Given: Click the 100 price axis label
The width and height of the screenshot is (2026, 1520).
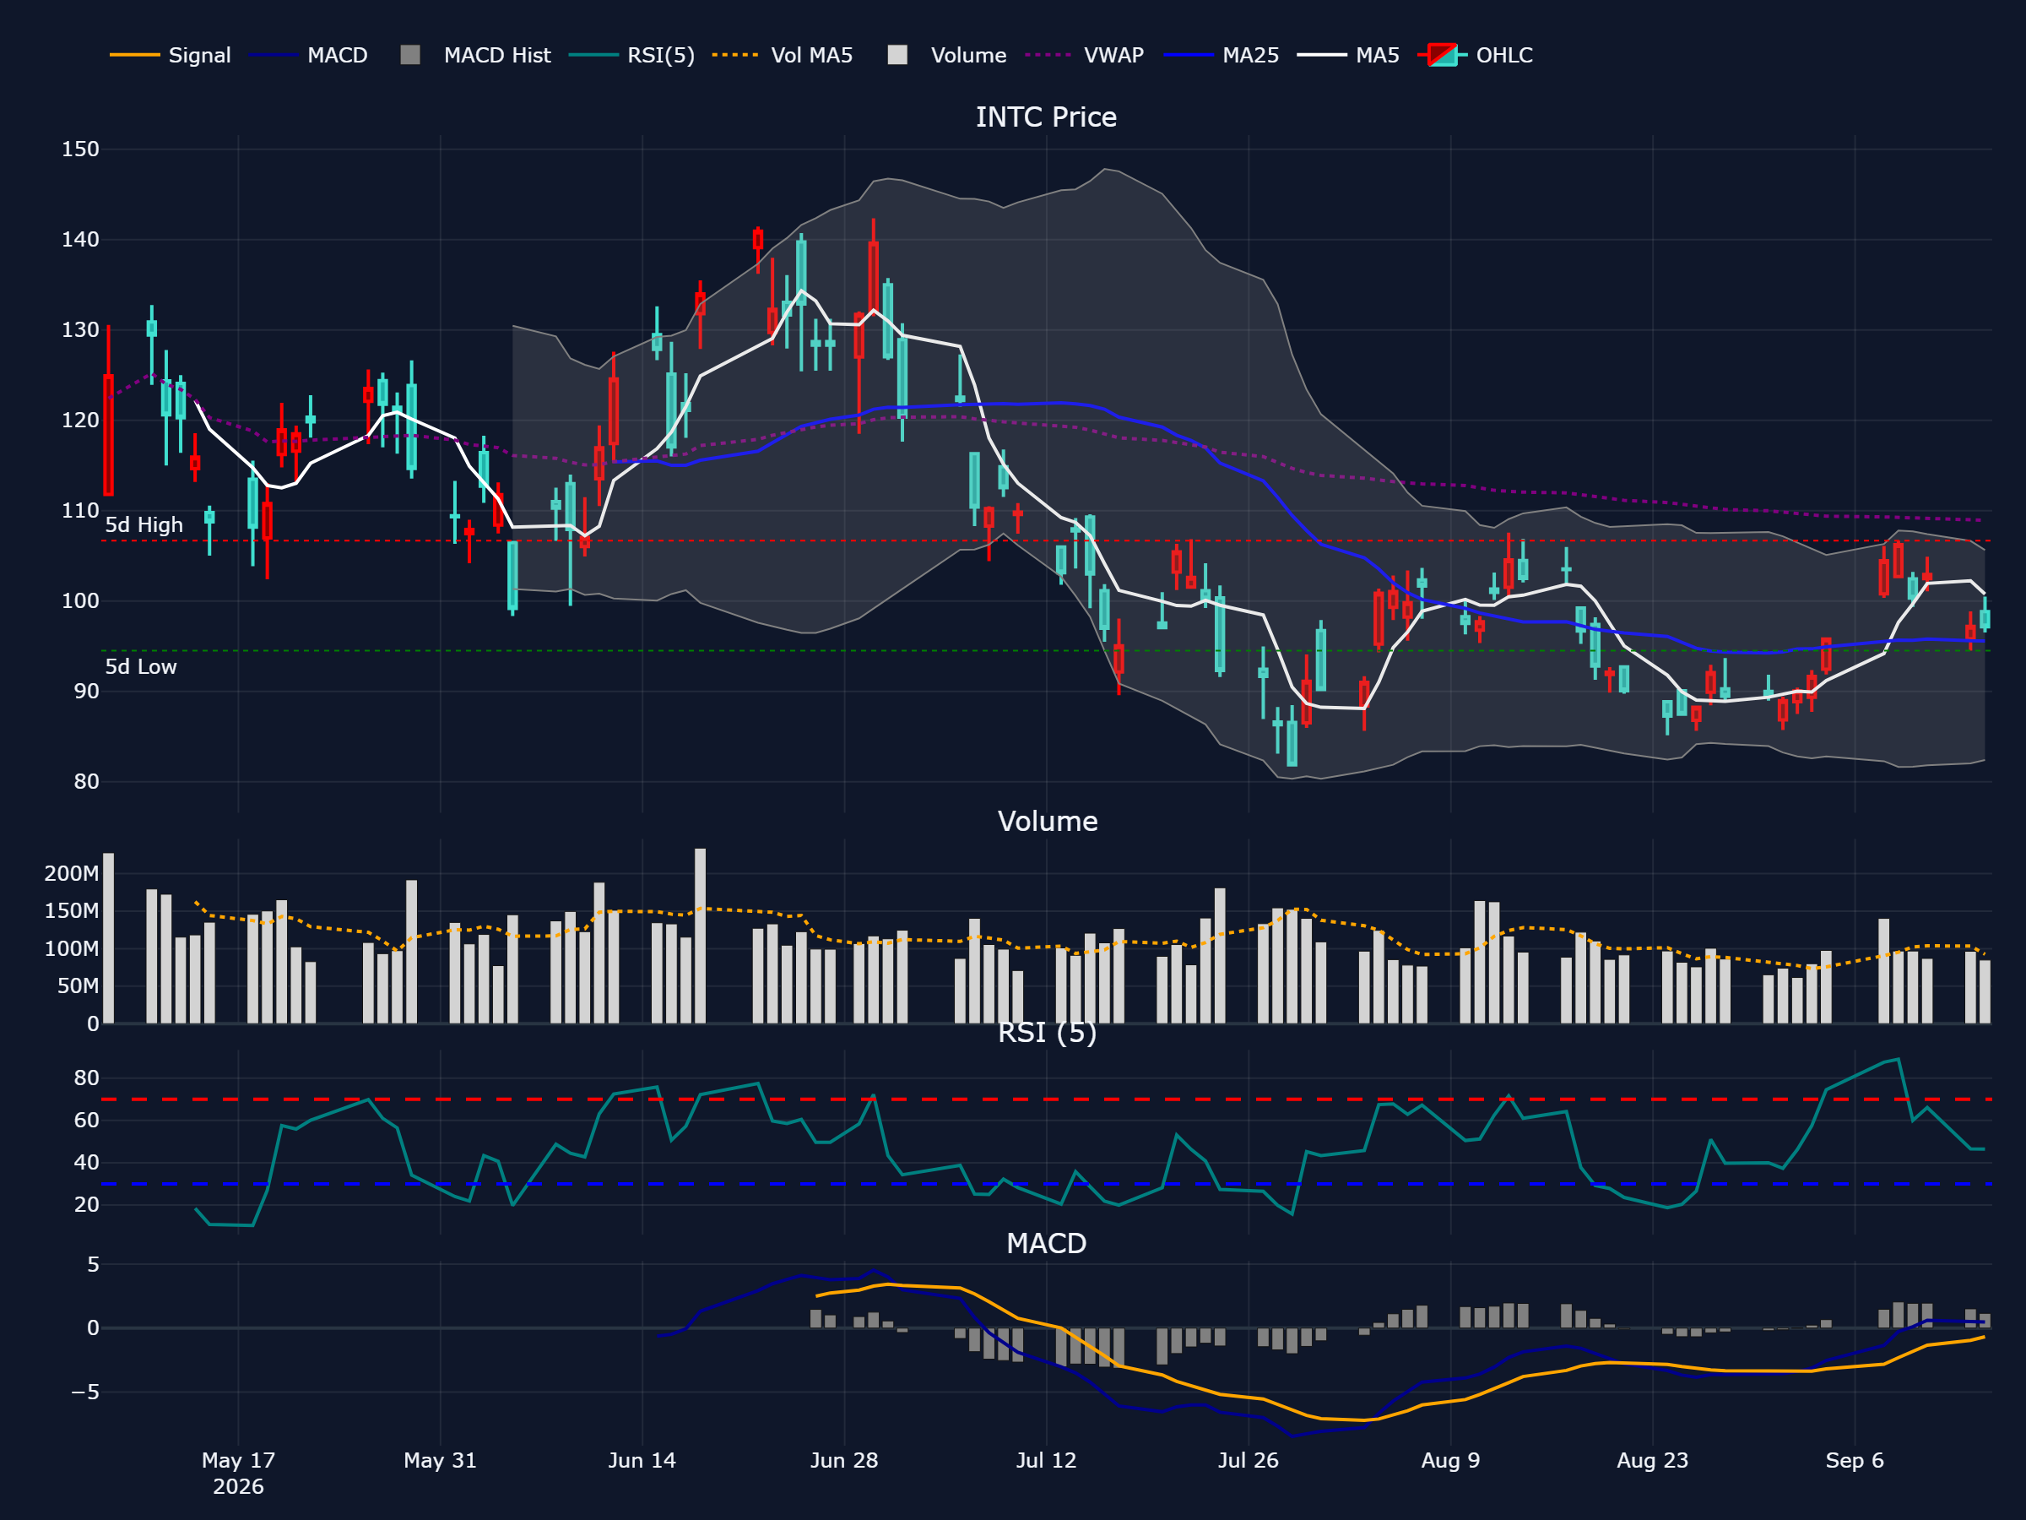Looking at the screenshot, I should tap(80, 601).
